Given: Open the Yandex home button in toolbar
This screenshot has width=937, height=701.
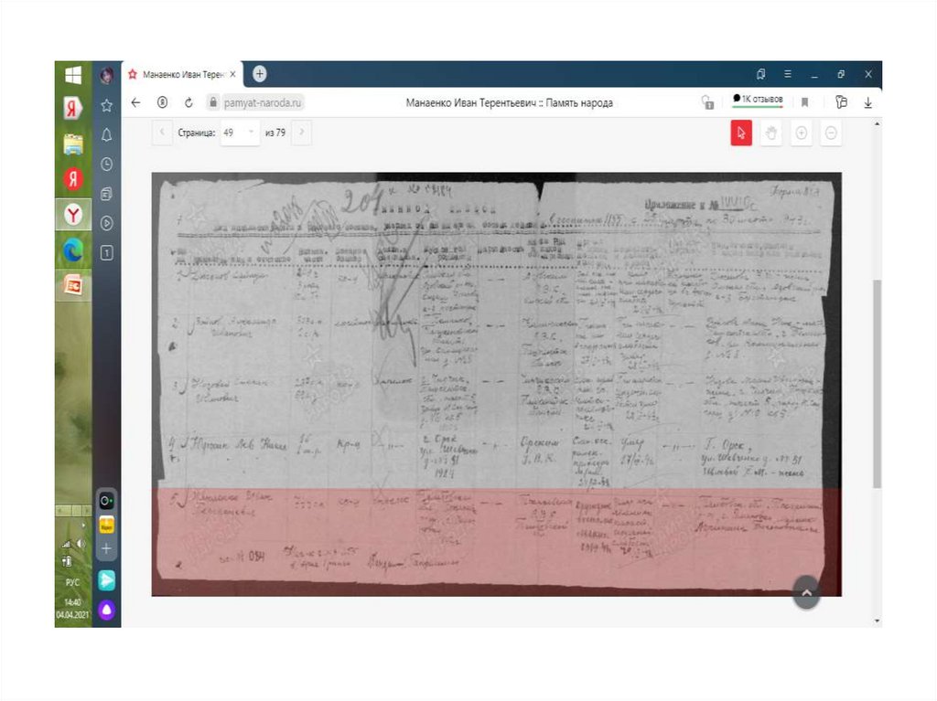Looking at the screenshot, I should (163, 102).
